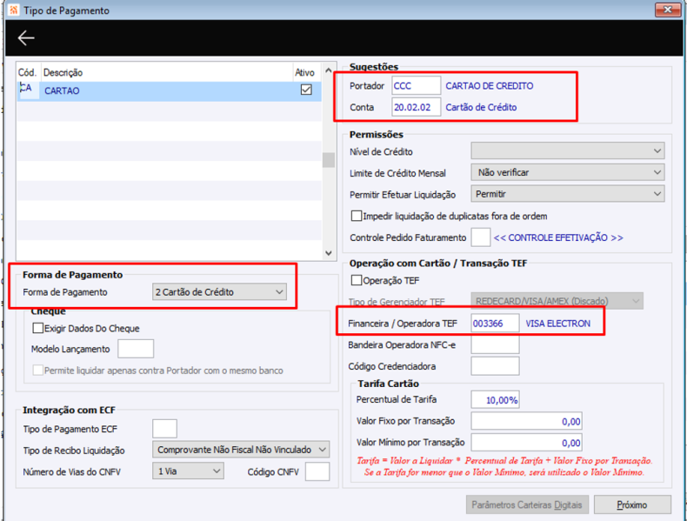Viewport: 687px width, 521px height.
Task: Click the CARTAO DE CREDITO portador label
Action: 490,86
